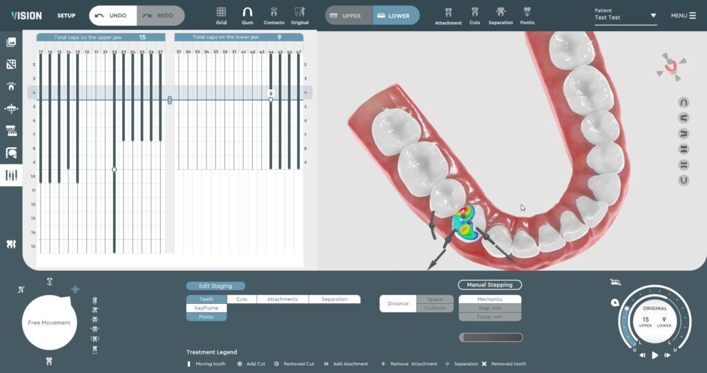The width and height of the screenshot is (707, 373).
Task: Show Contacts using the toolbar icon
Action: [x=273, y=15]
